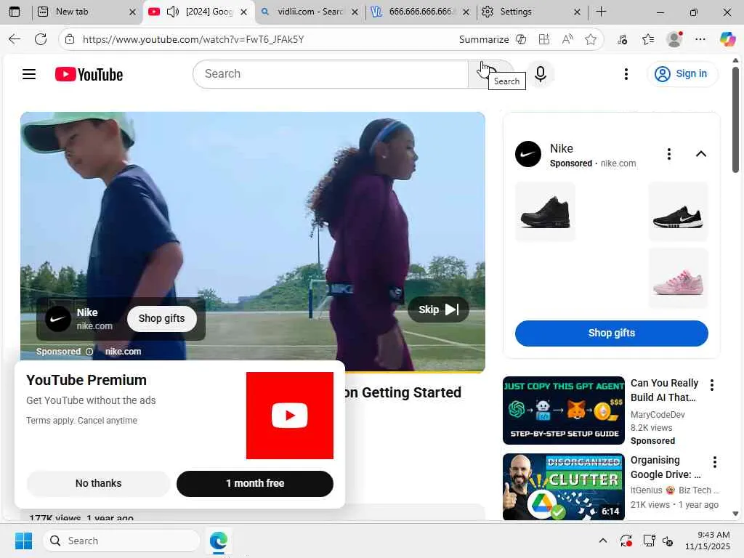Close the New tab tab

132,12
